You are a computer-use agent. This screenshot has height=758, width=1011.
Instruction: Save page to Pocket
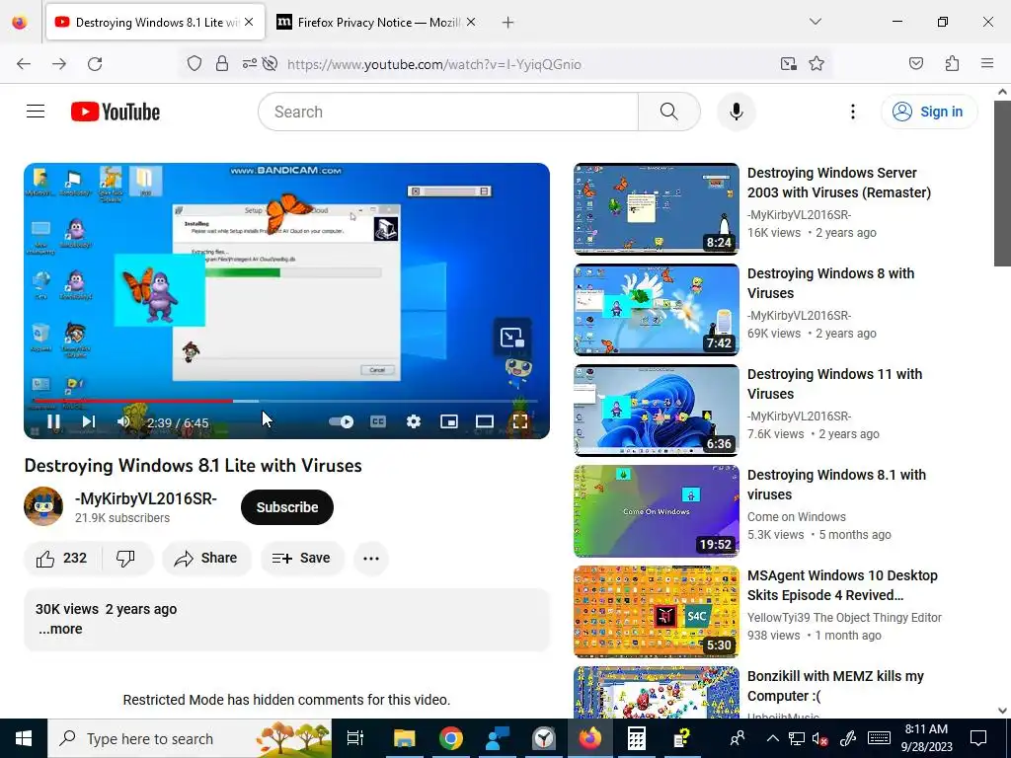(x=916, y=63)
